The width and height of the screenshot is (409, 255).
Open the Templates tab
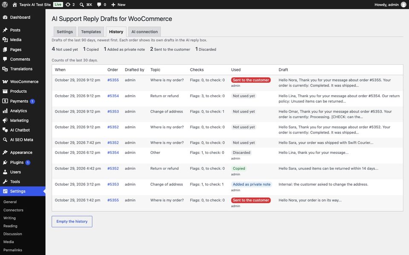coord(91,32)
